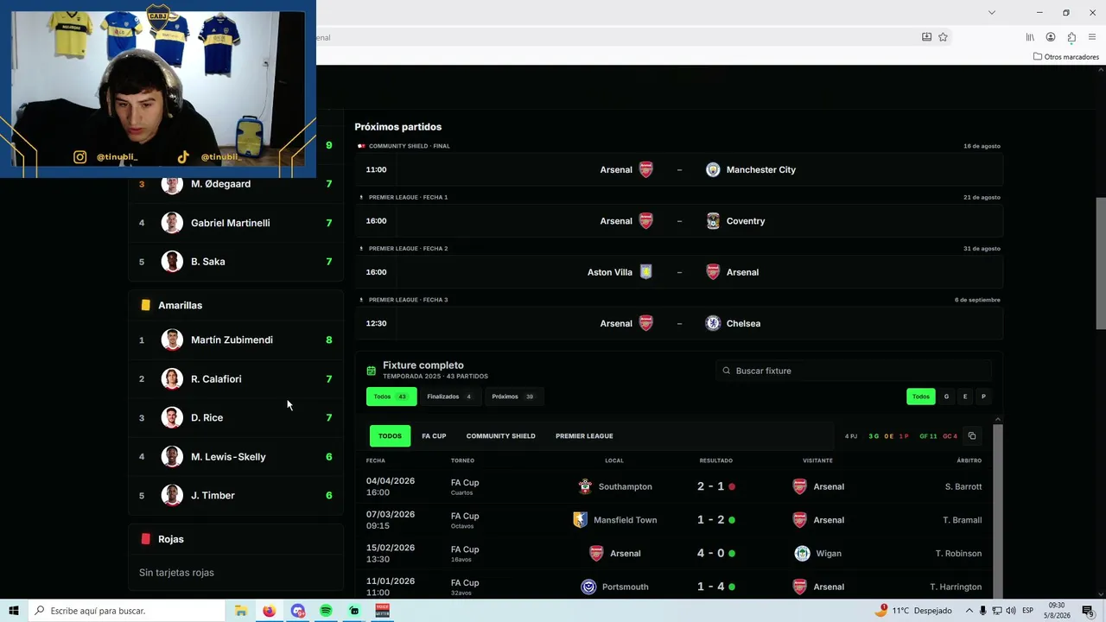1106x622 pixels.
Task: Open File Explorer from the taskbar
Action: click(x=241, y=611)
